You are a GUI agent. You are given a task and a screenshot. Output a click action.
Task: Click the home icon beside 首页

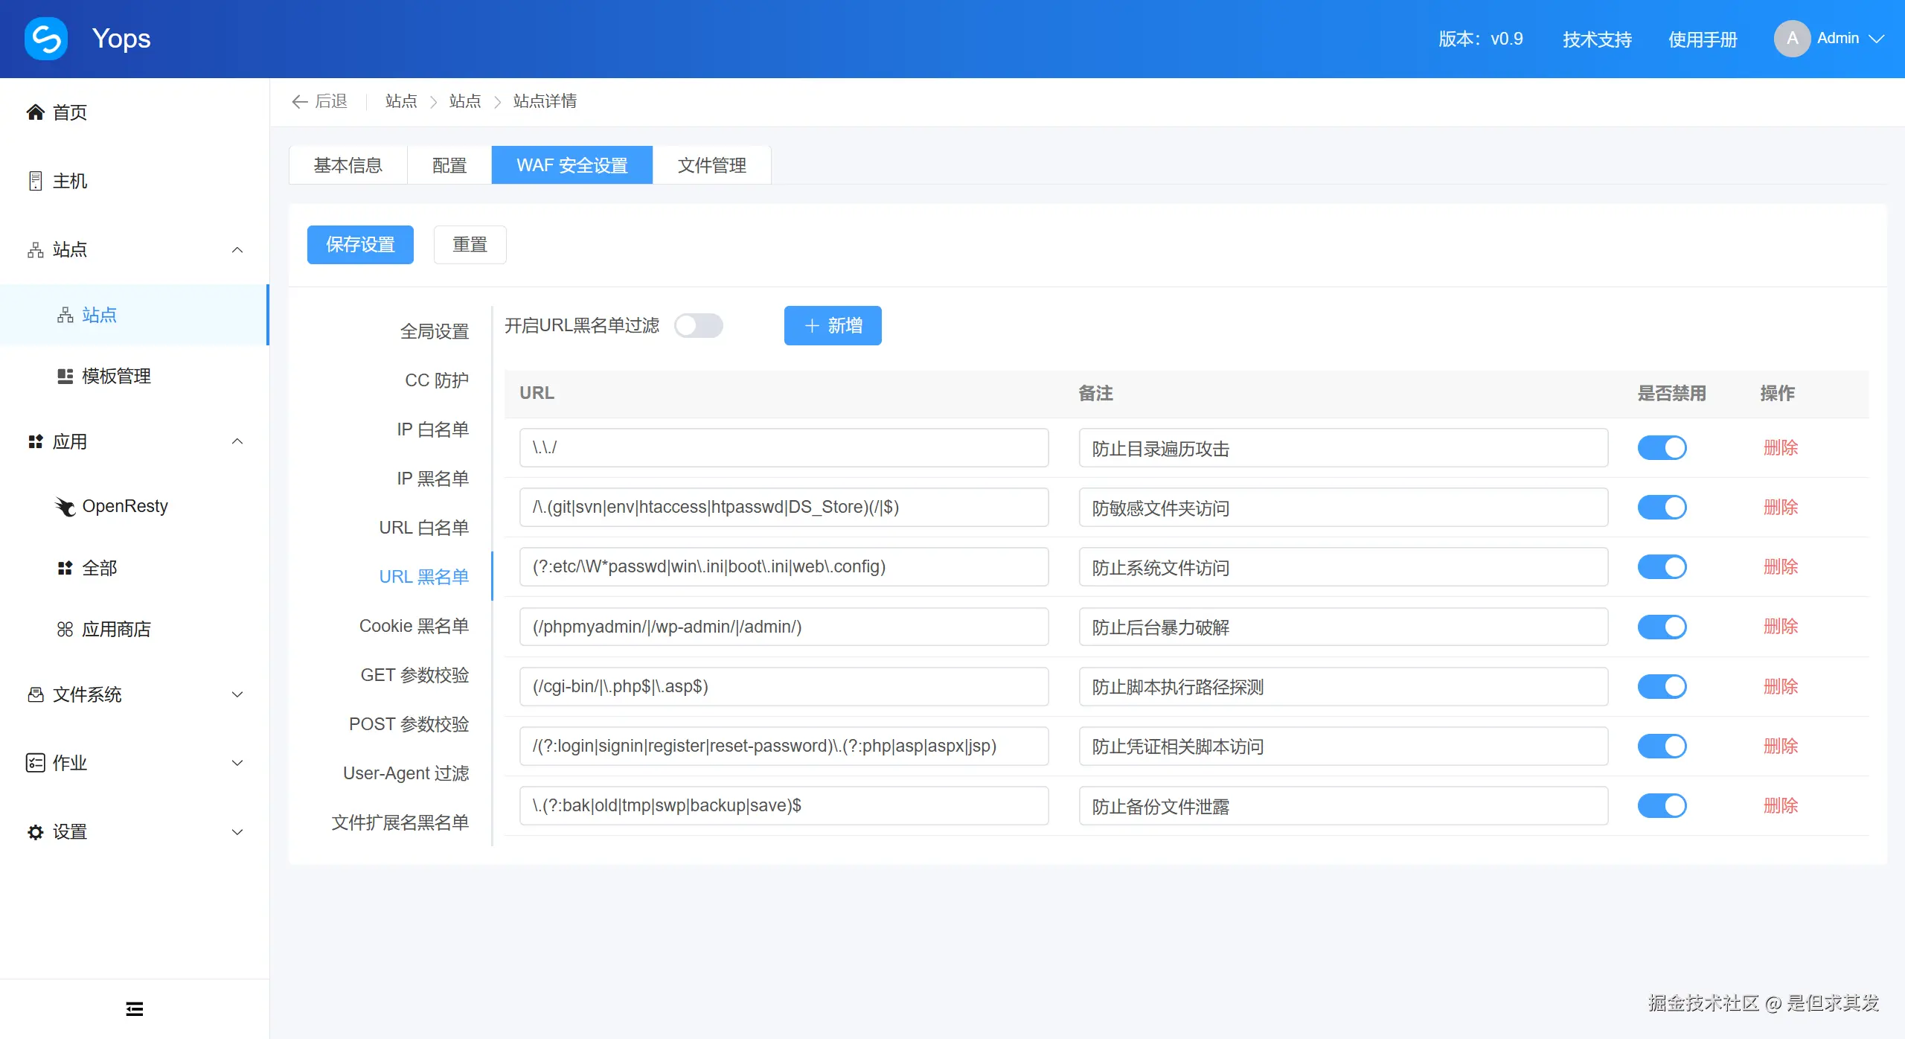[x=35, y=112]
